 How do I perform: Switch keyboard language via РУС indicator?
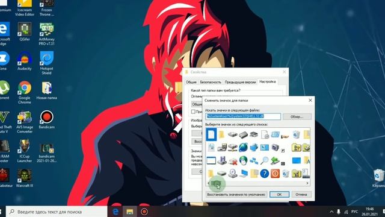click(x=354, y=212)
